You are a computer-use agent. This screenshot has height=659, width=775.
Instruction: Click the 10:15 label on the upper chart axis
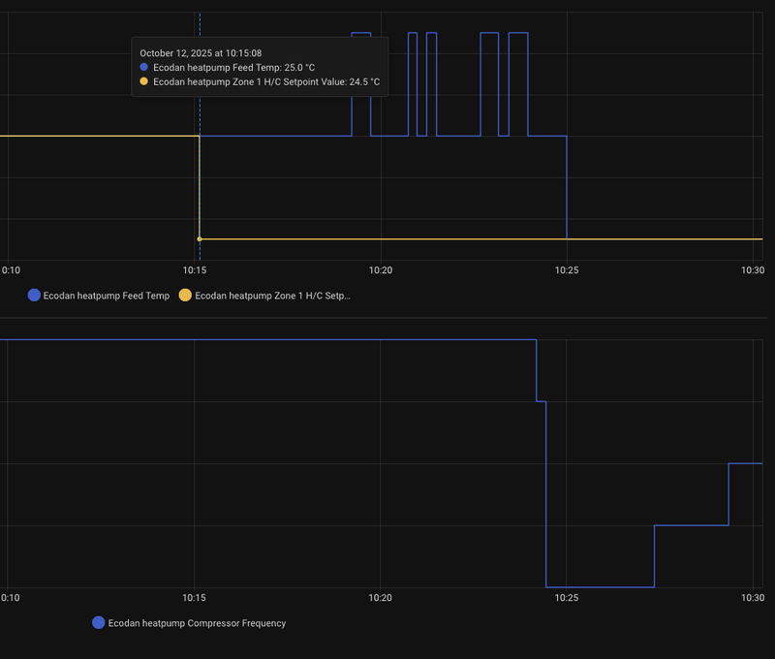pyautogui.click(x=196, y=269)
